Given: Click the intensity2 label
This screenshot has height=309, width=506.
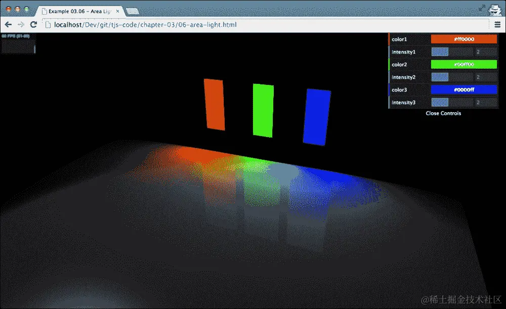Looking at the screenshot, I should coord(403,77).
